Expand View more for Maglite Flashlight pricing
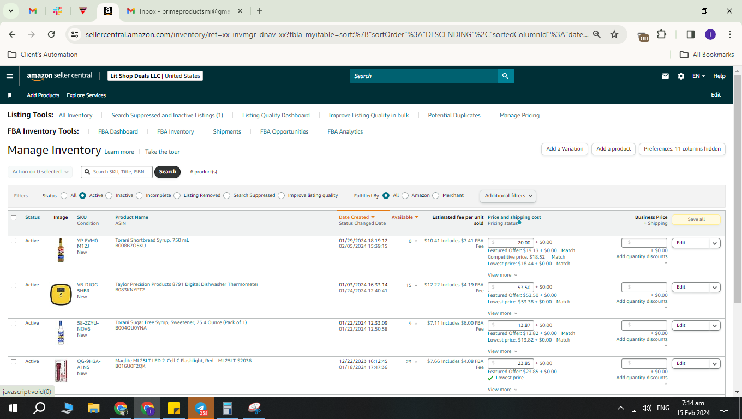742x419 pixels. (x=502, y=390)
